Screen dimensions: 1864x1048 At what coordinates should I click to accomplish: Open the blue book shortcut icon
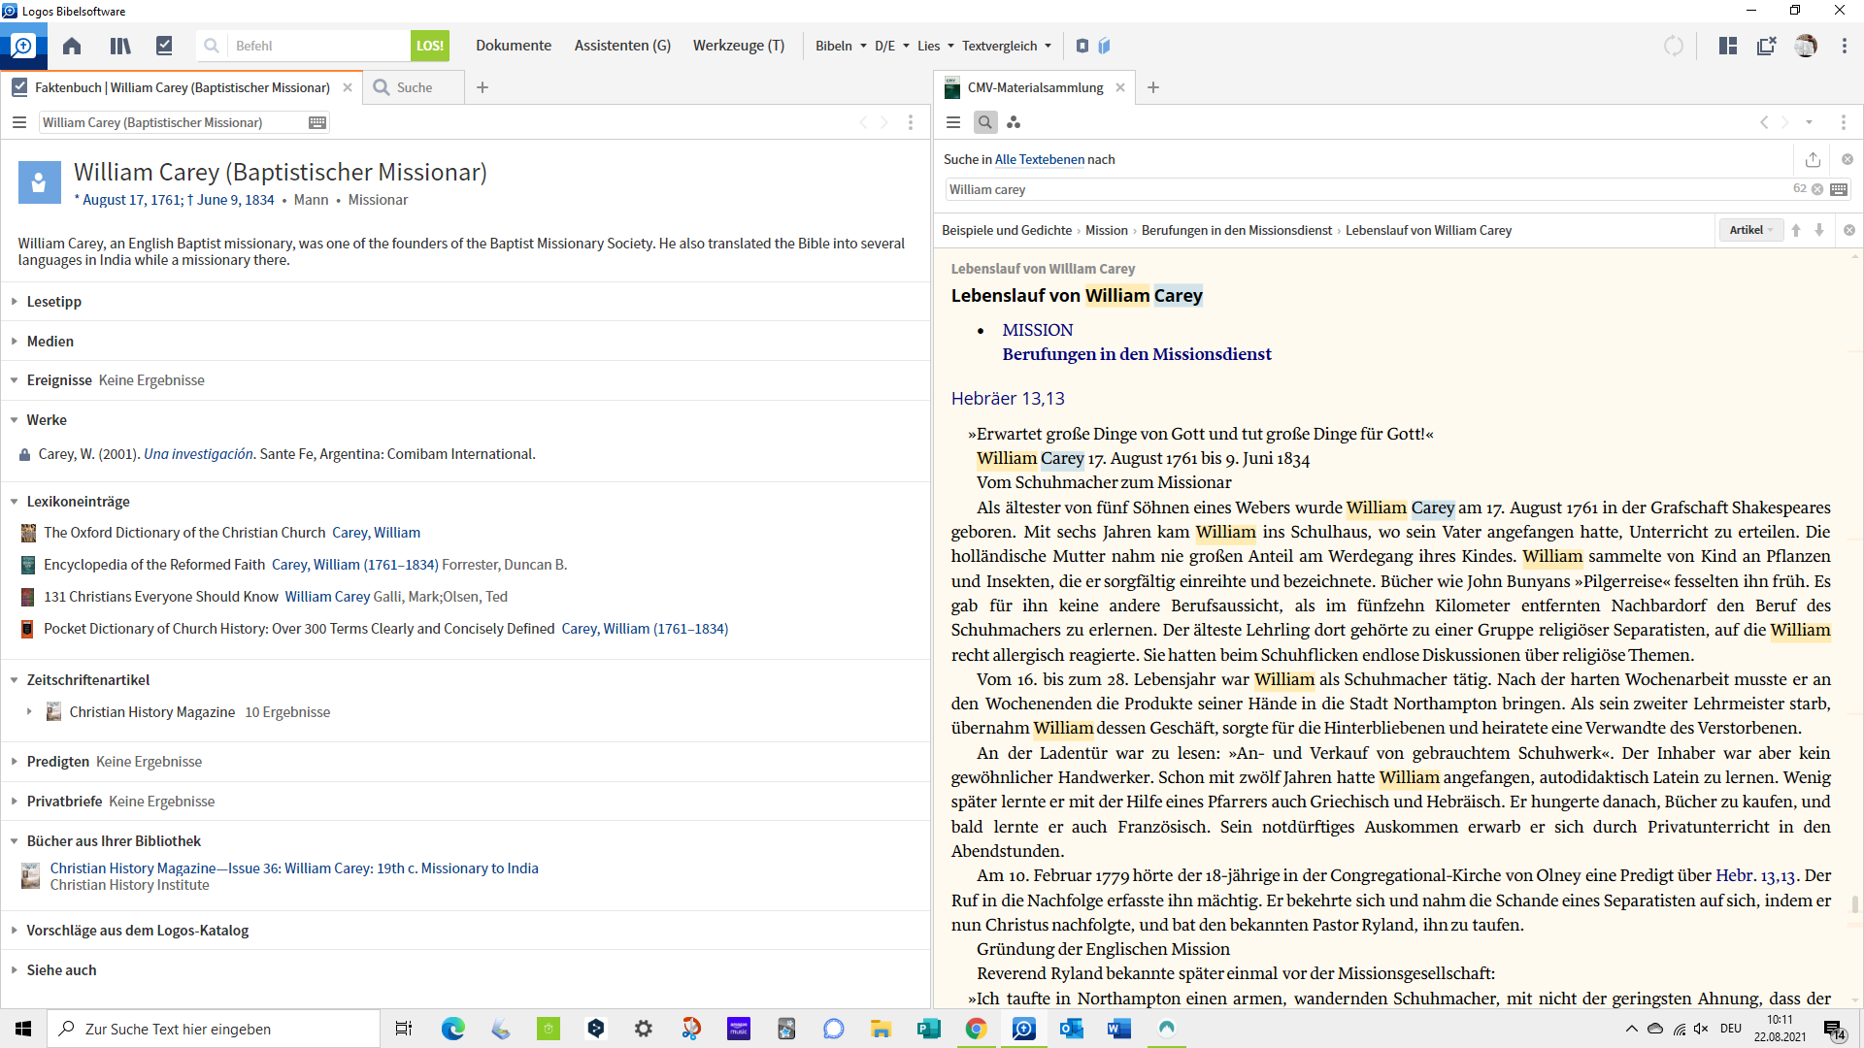click(x=1105, y=46)
